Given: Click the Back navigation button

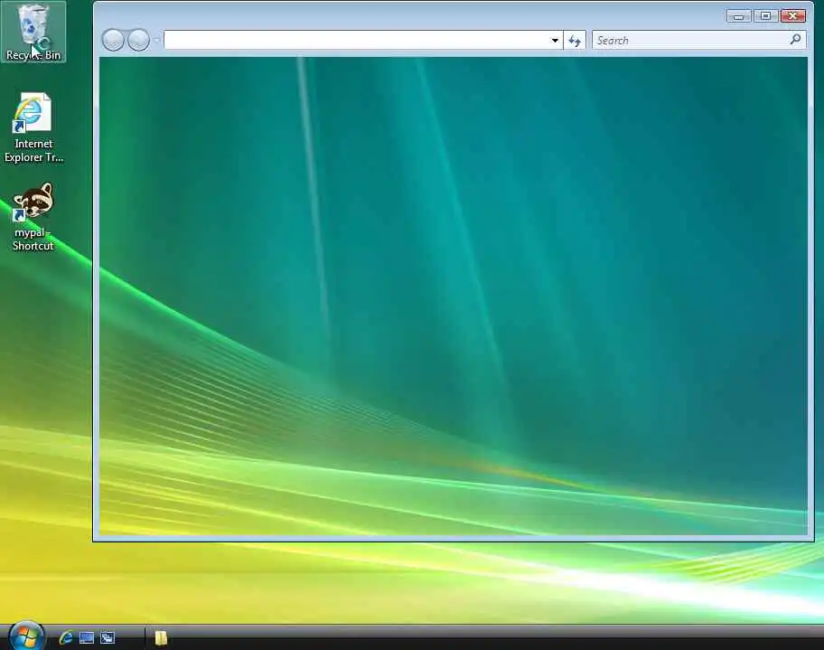Looking at the screenshot, I should [x=112, y=40].
